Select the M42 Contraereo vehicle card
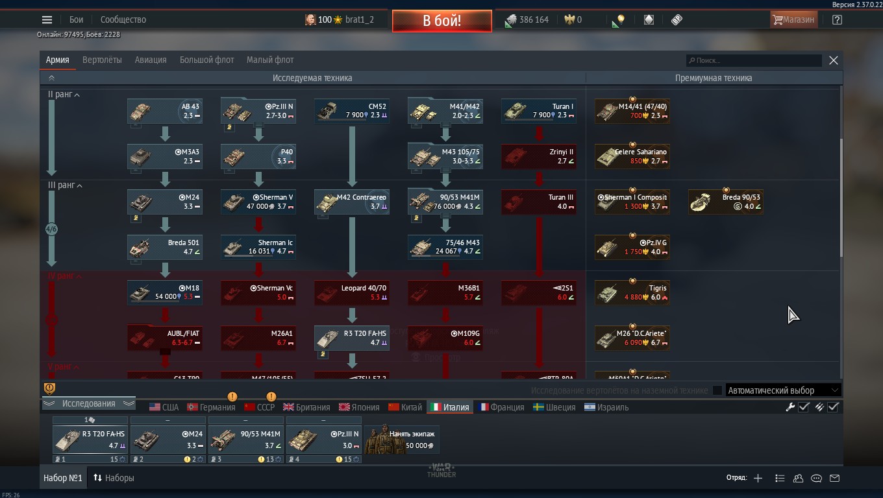Screen dimensions: 883x498 tap(352, 202)
